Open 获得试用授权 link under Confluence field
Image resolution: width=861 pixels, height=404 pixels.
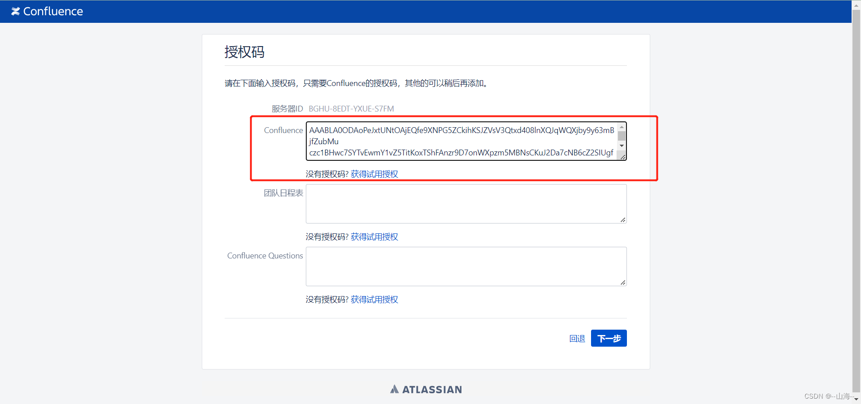coord(374,174)
